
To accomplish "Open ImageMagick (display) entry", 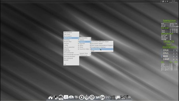I will pyautogui.click(x=102, y=47).
